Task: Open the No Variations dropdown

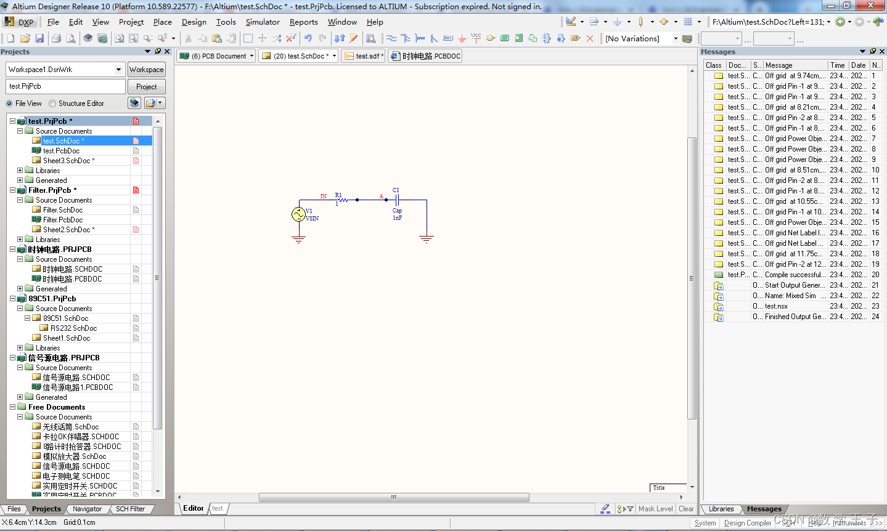Action: 676,38
